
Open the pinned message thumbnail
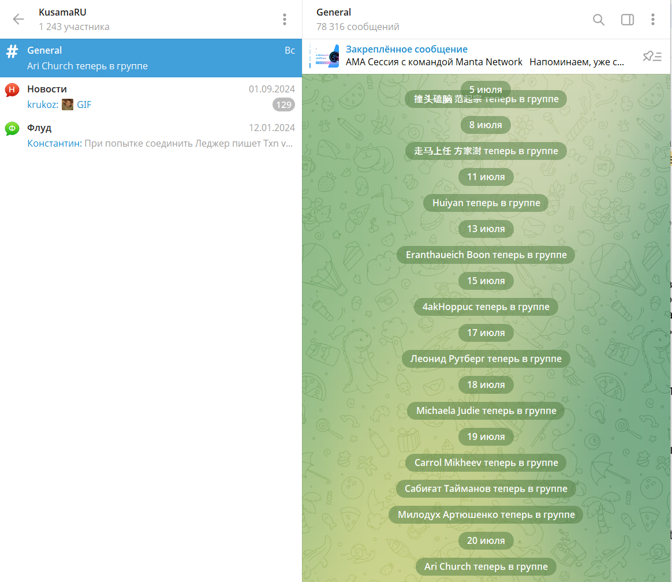click(327, 55)
